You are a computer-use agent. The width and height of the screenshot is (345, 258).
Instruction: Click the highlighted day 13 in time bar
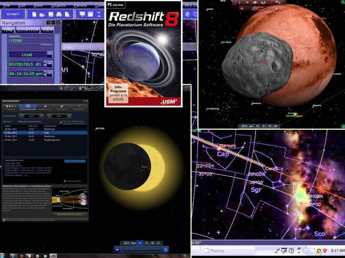(140, 243)
